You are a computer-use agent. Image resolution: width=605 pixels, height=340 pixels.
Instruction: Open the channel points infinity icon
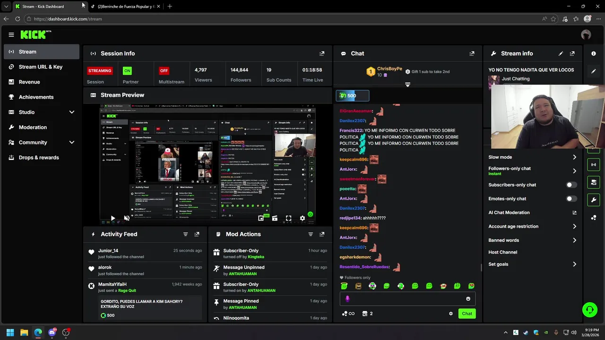pos(348,314)
